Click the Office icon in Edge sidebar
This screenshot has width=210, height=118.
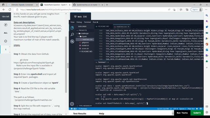tap(207, 44)
